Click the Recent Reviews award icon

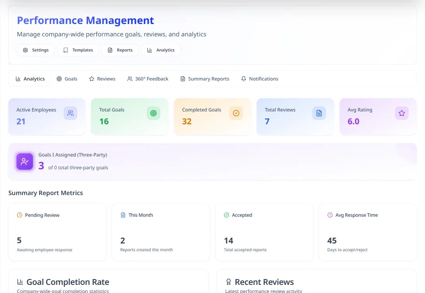(x=229, y=282)
